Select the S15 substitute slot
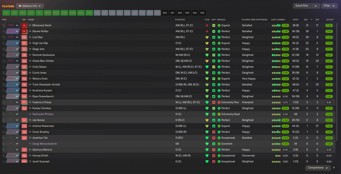 pos(202,13)
